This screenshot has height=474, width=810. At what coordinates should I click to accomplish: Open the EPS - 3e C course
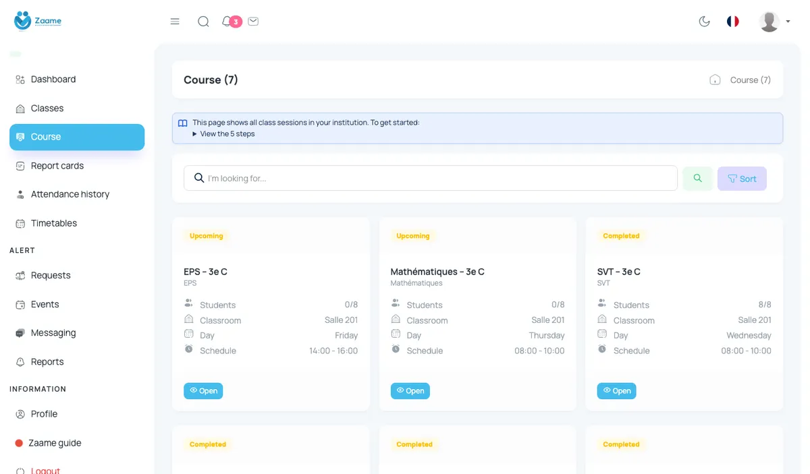[203, 391]
